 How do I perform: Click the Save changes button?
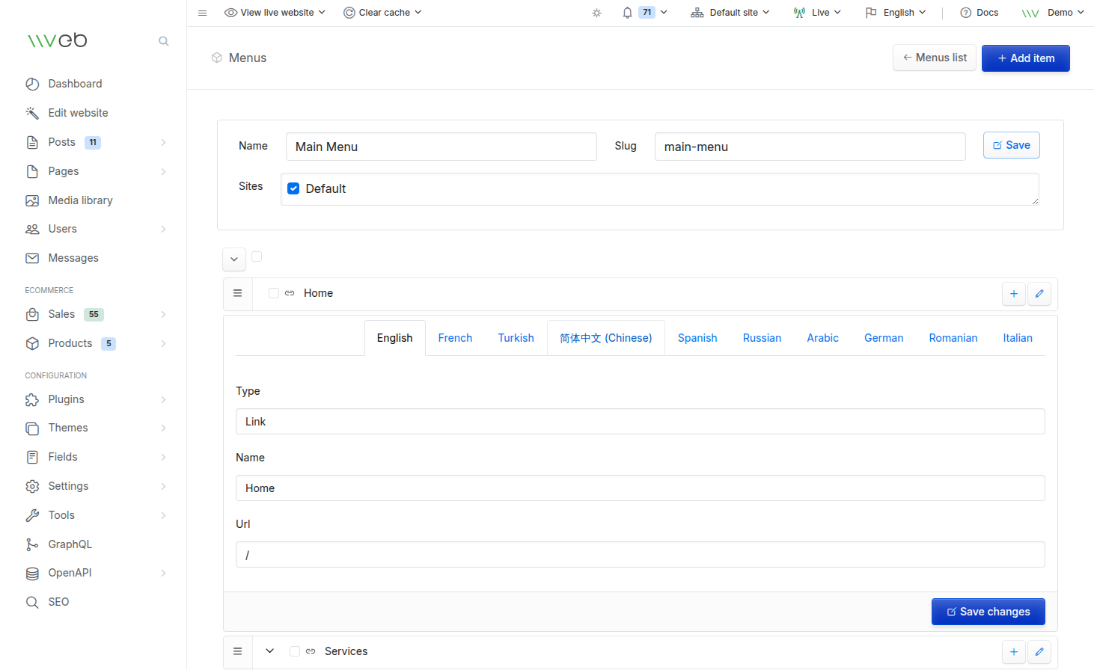click(988, 612)
